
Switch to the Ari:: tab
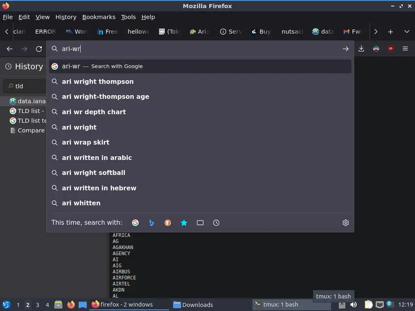click(x=200, y=32)
